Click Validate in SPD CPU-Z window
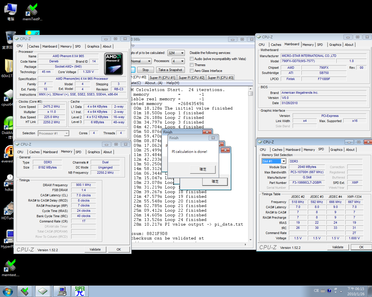 (338, 247)
